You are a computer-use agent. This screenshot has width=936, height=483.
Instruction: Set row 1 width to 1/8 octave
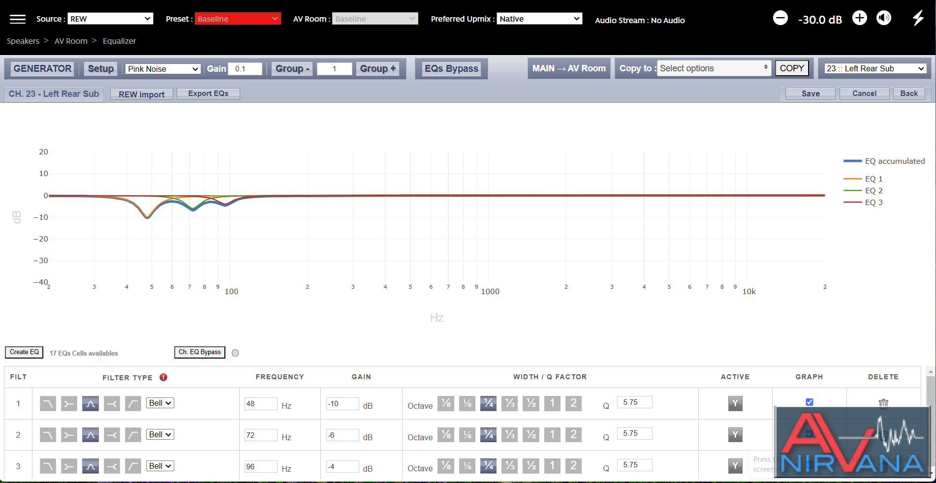(446, 403)
